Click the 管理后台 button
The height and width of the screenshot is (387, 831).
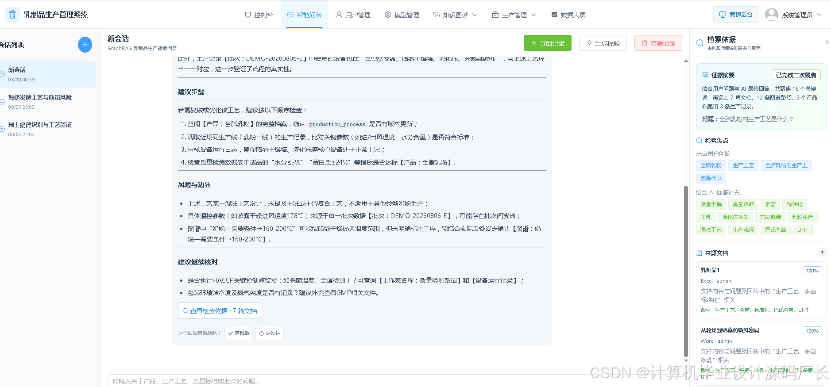coord(736,15)
